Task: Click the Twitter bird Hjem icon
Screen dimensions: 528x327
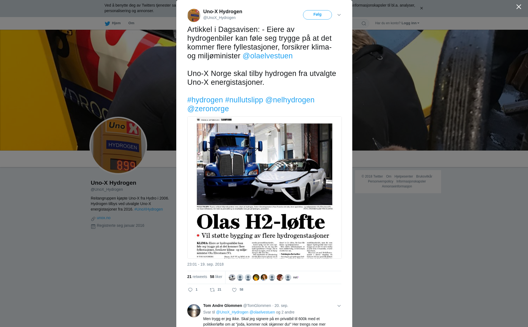Action: point(107,23)
